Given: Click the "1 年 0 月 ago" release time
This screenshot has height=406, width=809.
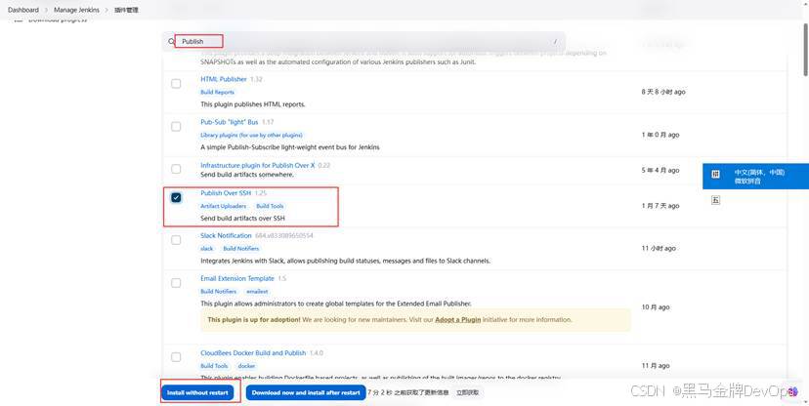Looking at the screenshot, I should point(660,135).
